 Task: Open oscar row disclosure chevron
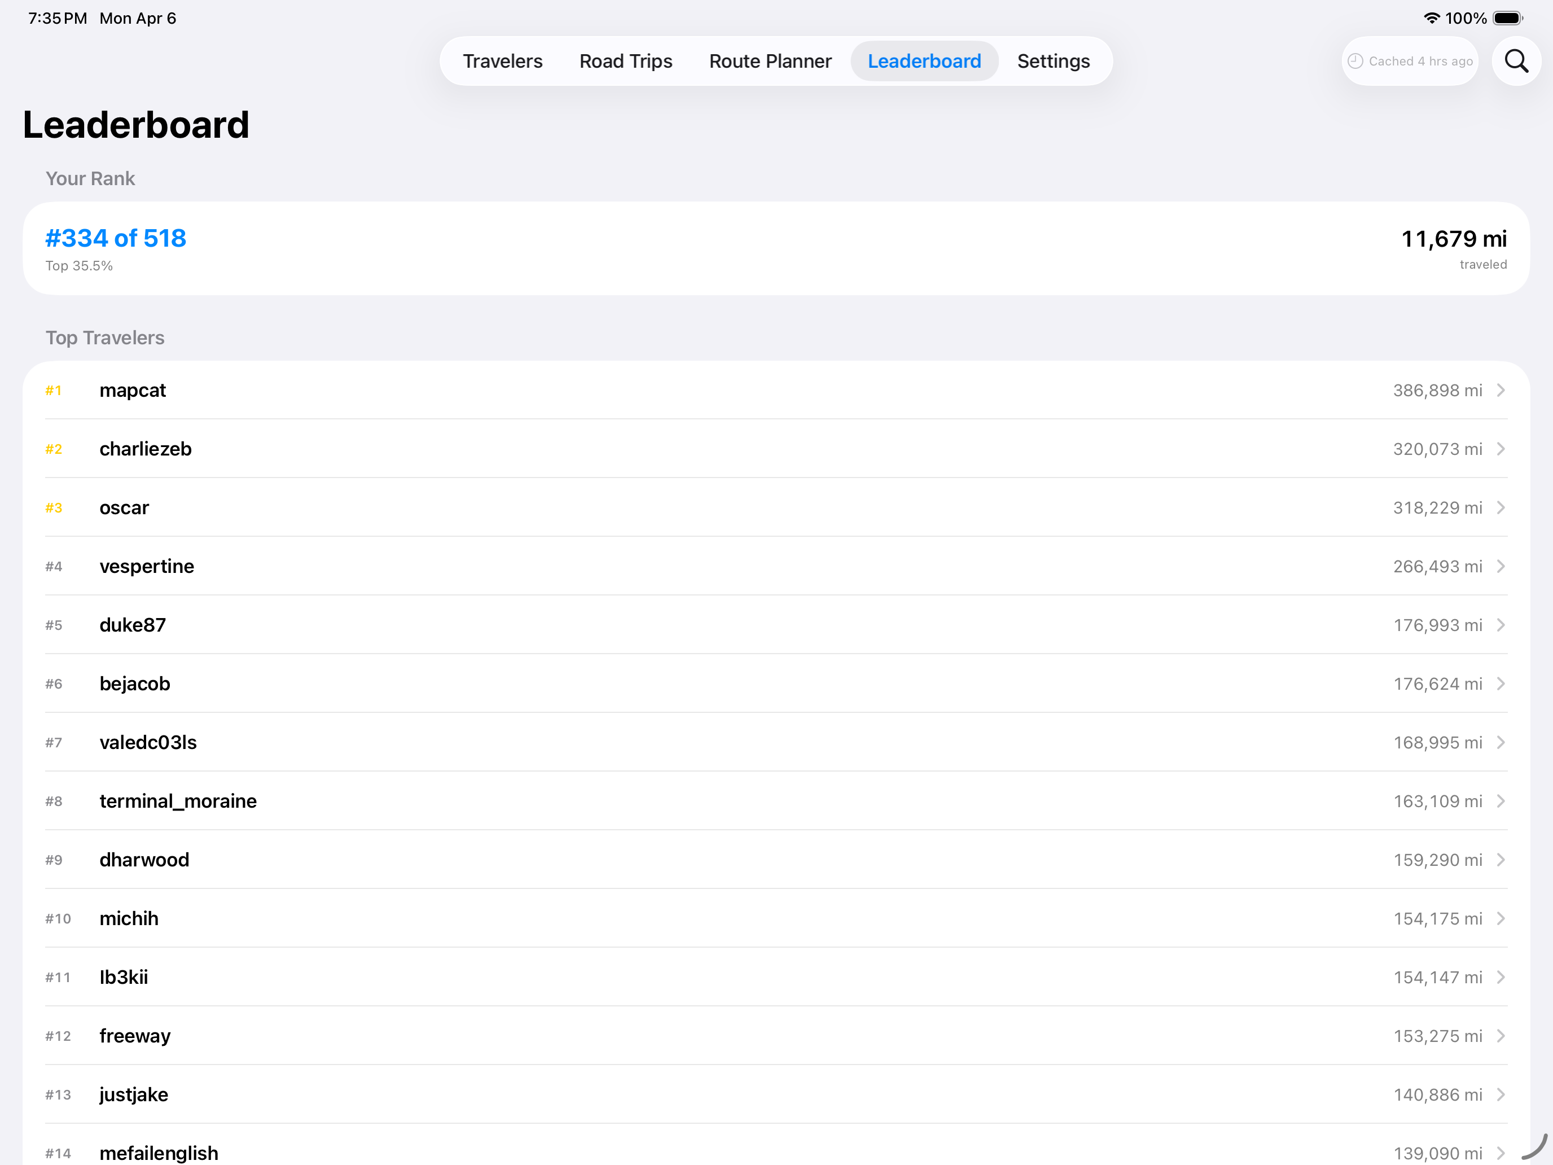[1501, 508]
